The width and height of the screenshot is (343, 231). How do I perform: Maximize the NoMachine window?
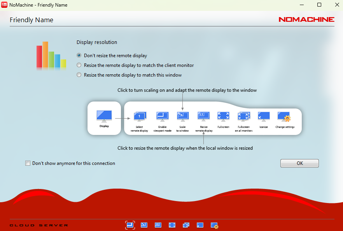319,5
